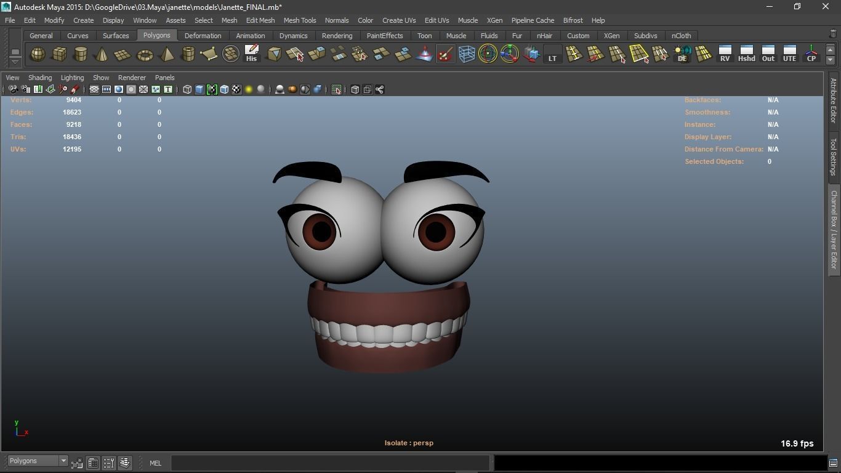Open the Tool Settings side tab
Viewport: 841px width, 473px height.
(x=834, y=156)
